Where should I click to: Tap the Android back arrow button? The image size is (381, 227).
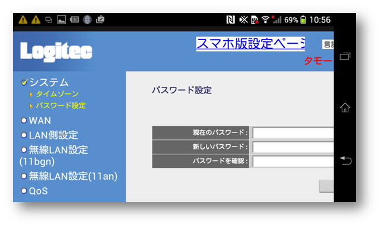click(345, 160)
